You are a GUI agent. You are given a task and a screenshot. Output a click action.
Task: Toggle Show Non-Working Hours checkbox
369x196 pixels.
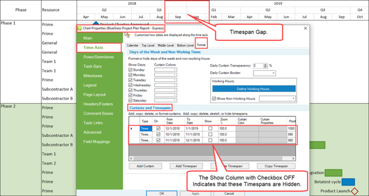point(214,98)
